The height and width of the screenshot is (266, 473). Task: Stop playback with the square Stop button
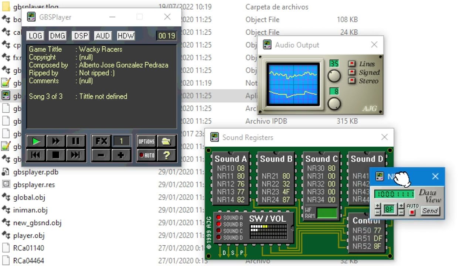click(56, 155)
